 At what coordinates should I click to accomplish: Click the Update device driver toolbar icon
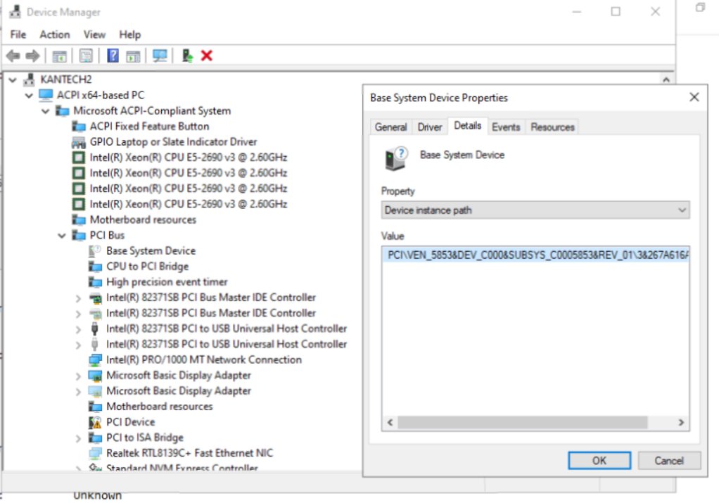click(187, 56)
